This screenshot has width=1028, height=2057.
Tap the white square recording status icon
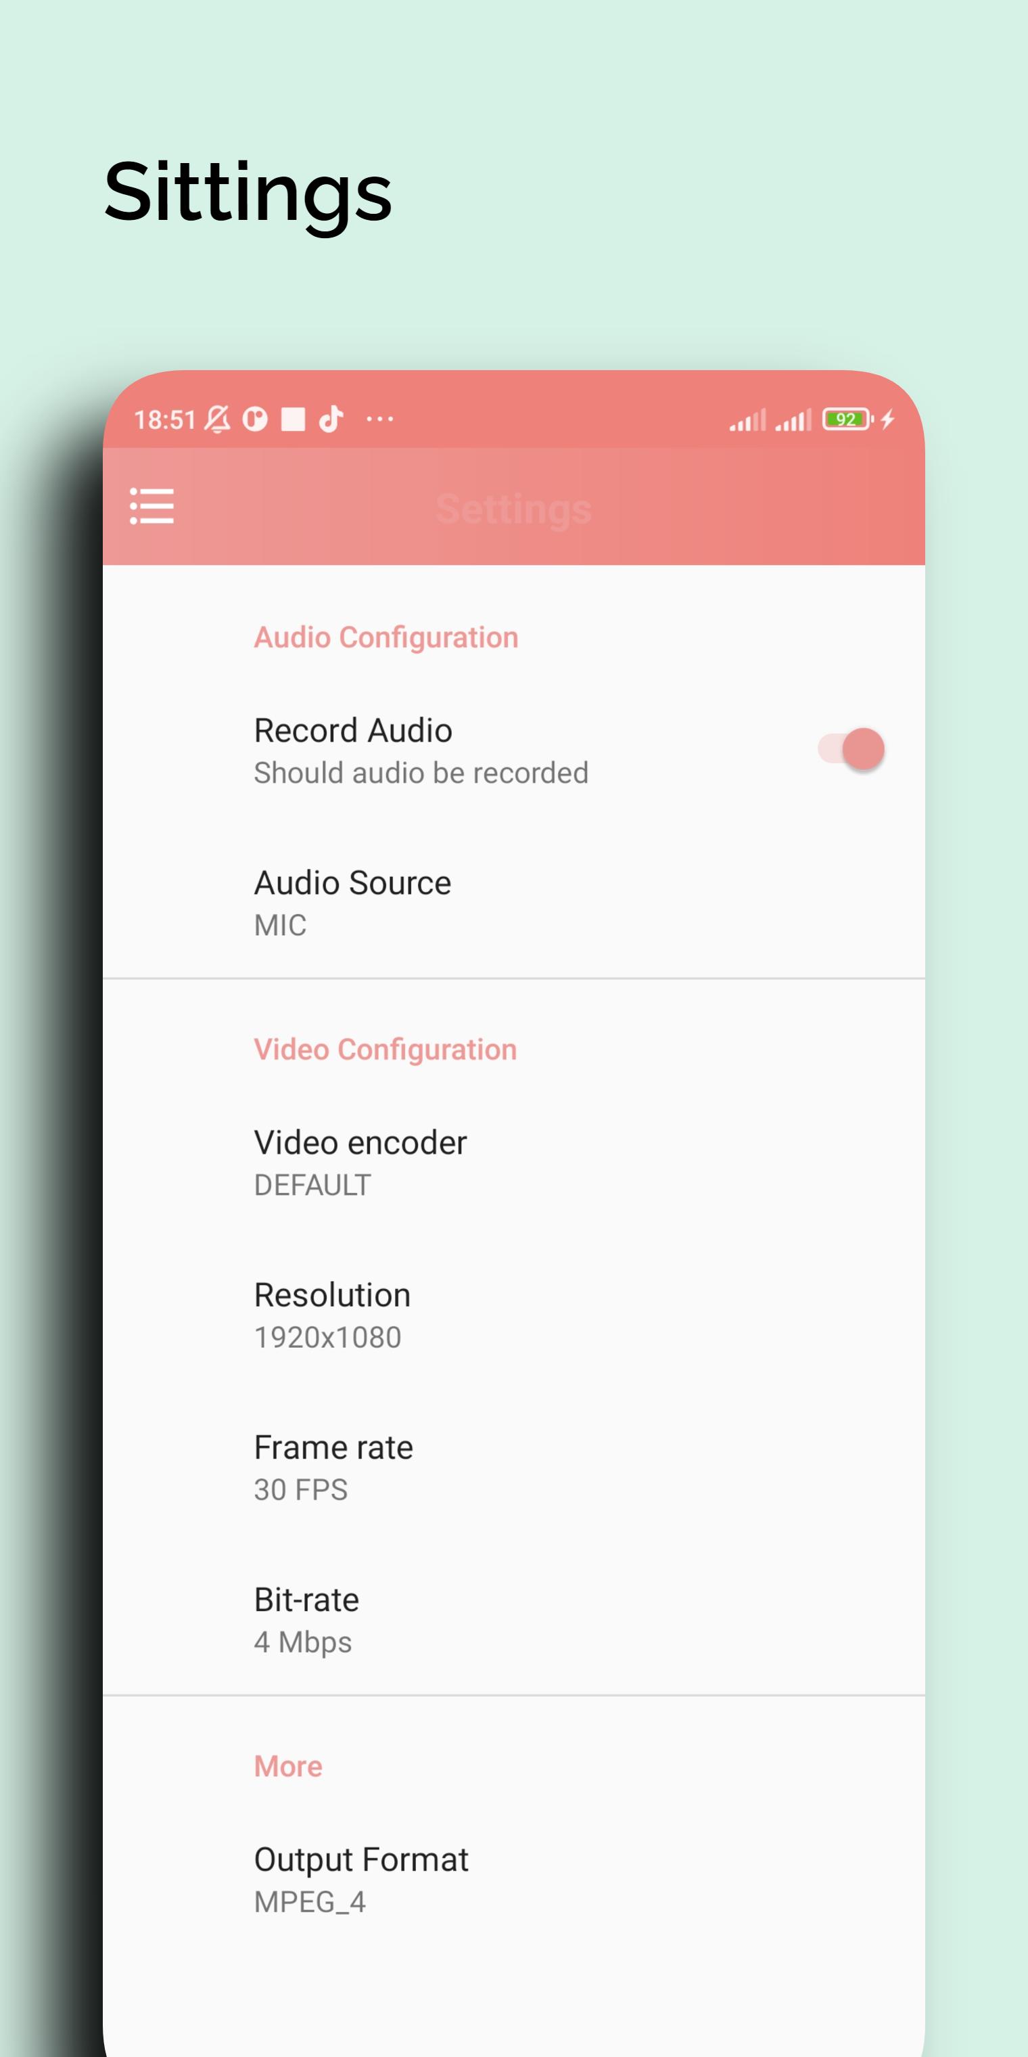(x=293, y=420)
